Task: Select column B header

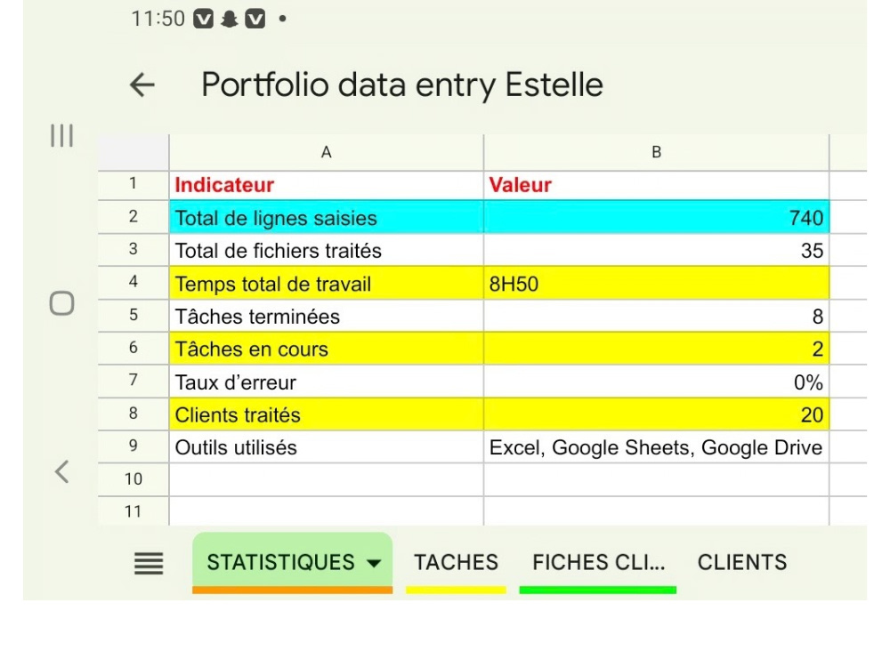Action: click(657, 153)
